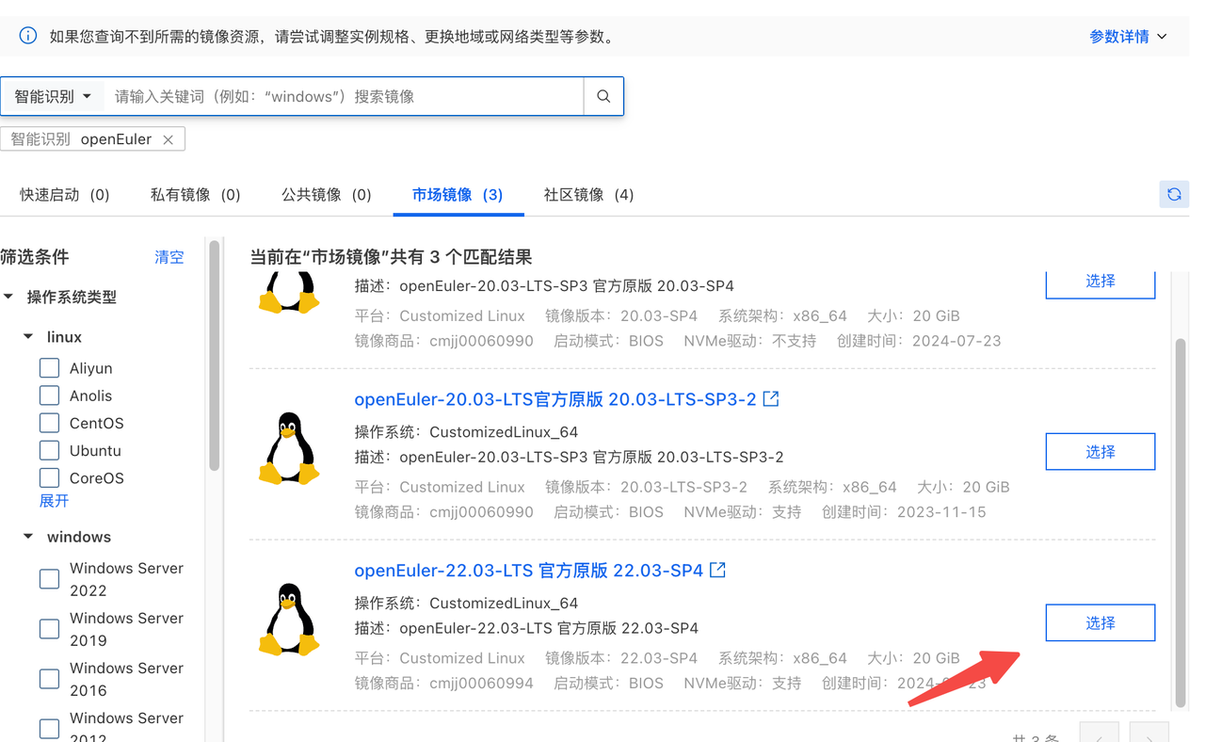Image resolution: width=1205 pixels, height=742 pixels.
Task: Open the 智能识别 search type dropdown
Action: click(x=53, y=96)
